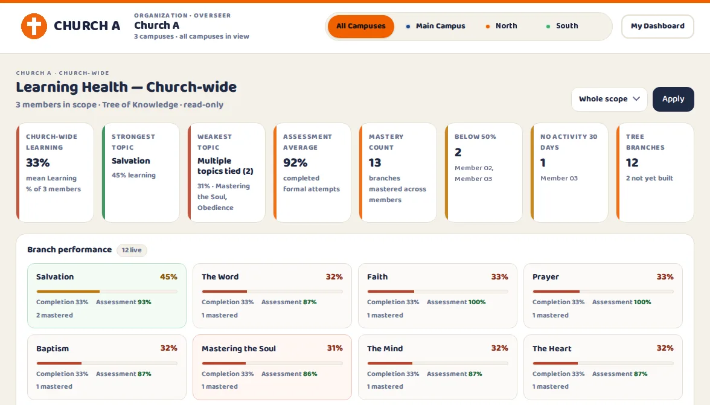The width and height of the screenshot is (710, 405).
Task: Click the 3 campuses all in view text
Action: click(x=191, y=36)
